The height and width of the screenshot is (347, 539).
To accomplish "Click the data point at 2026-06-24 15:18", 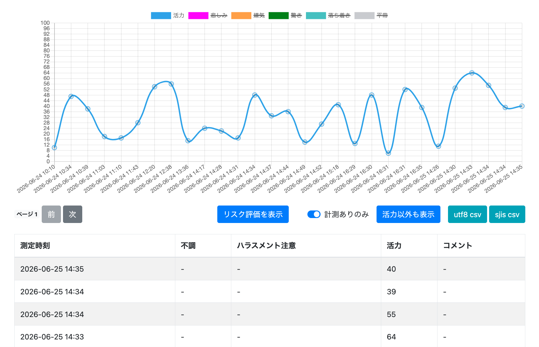I will point(338,105).
